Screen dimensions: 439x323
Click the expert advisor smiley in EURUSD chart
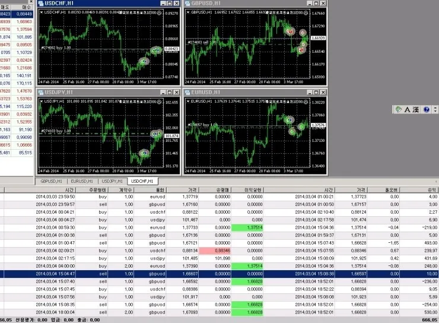click(306, 102)
